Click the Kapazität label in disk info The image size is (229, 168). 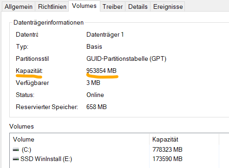tap(29, 71)
